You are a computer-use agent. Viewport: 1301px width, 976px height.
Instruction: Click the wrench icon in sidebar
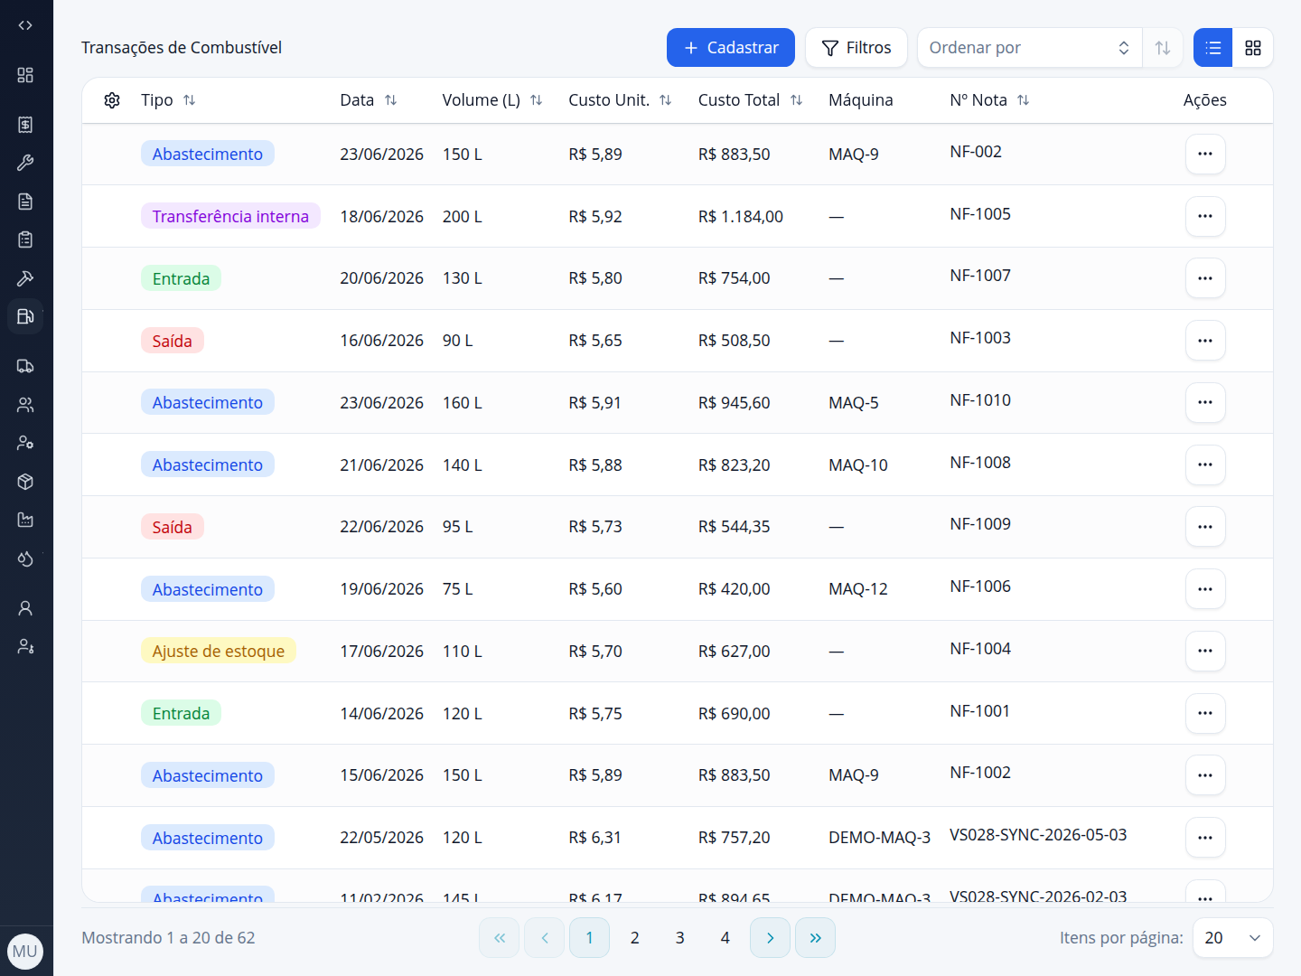point(25,163)
